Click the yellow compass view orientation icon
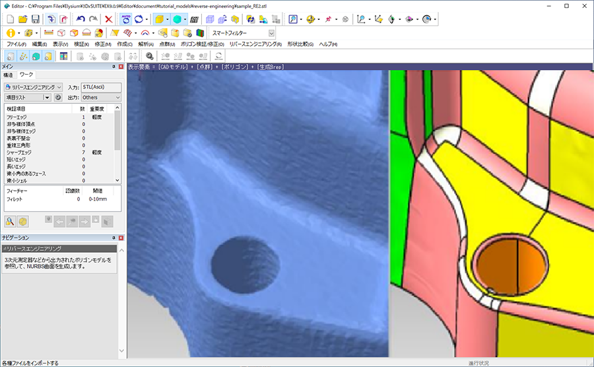 [311, 19]
